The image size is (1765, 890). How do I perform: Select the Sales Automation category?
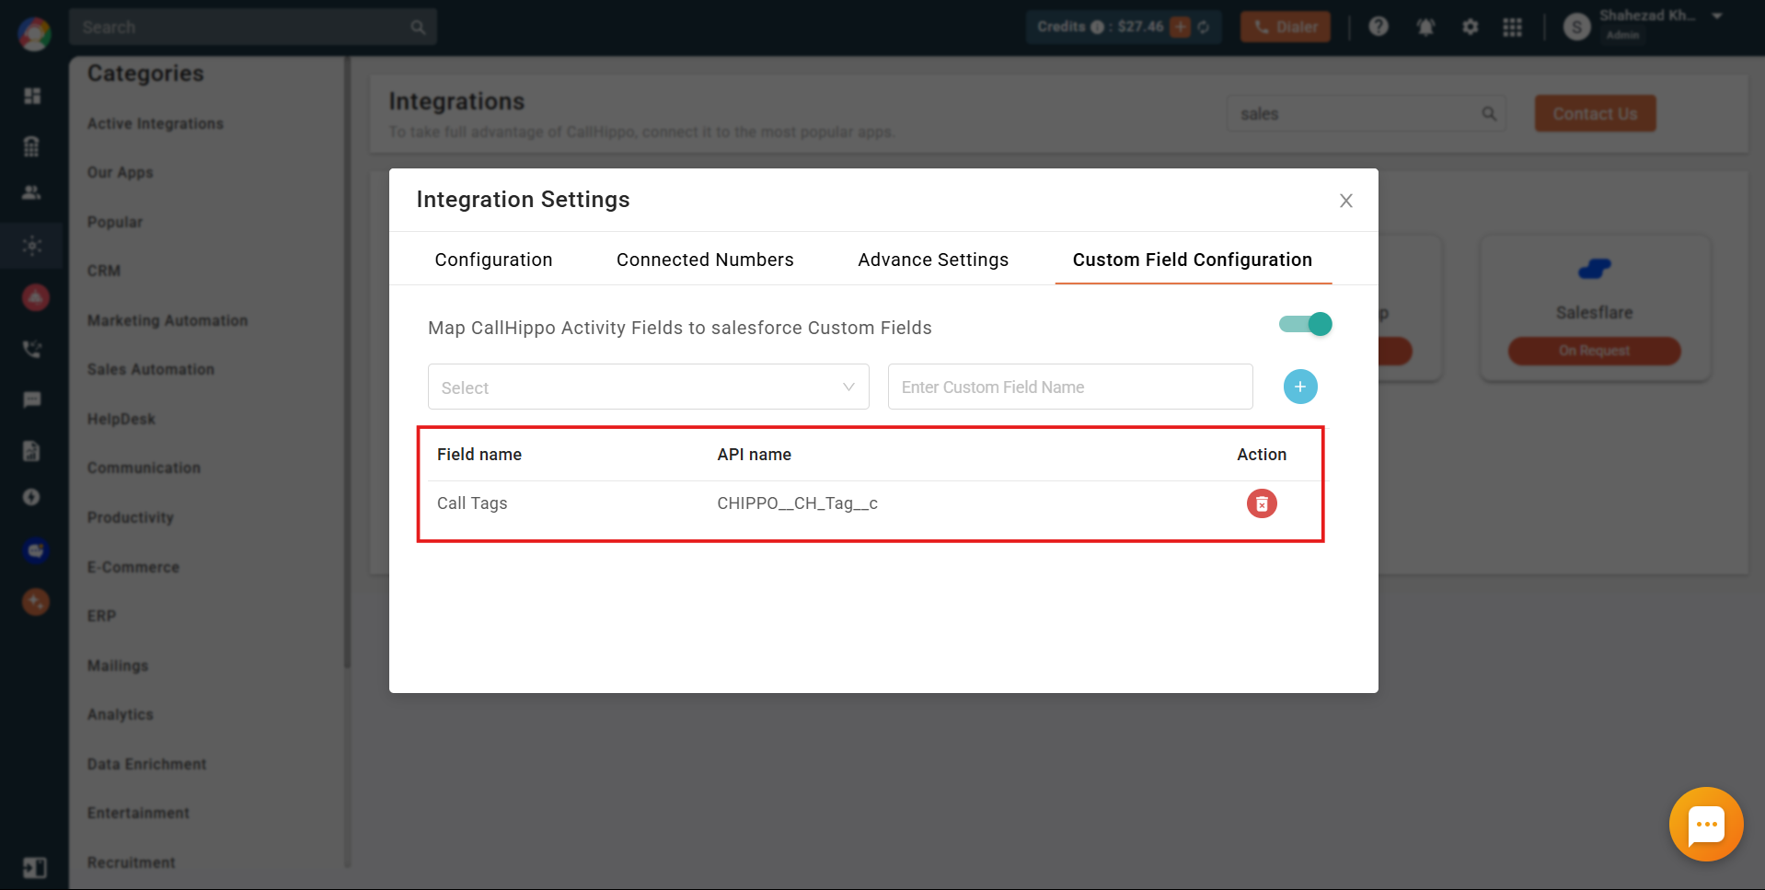pos(151,369)
